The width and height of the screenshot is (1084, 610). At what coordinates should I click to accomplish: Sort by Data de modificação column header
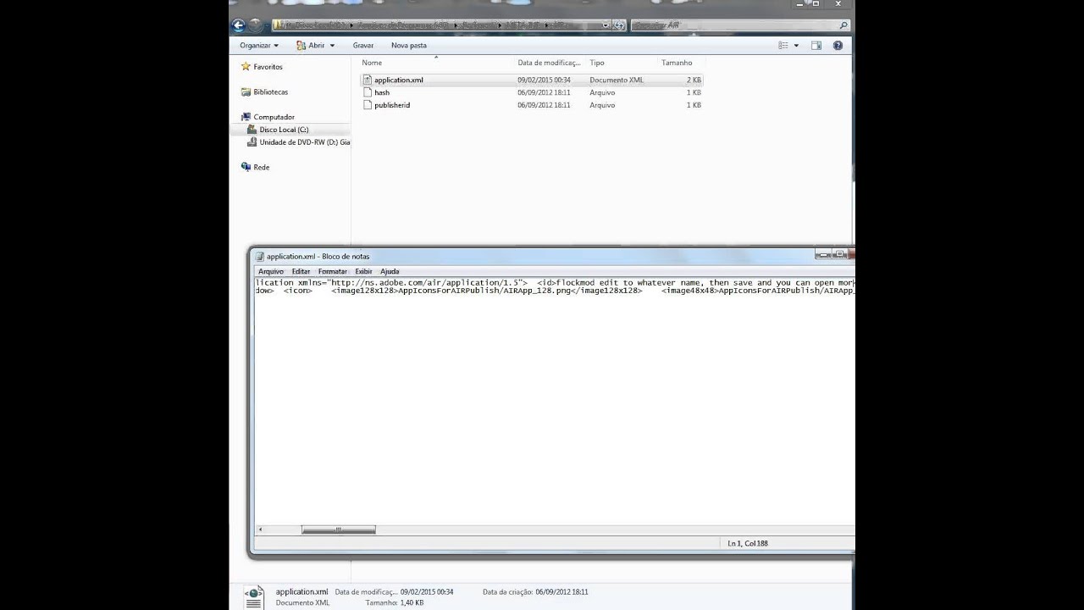coord(550,63)
